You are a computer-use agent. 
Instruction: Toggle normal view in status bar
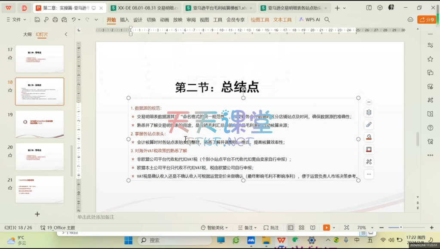point(290,227)
